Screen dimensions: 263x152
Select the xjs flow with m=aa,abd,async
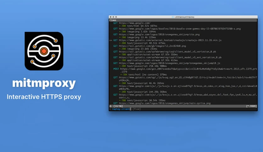185,96
